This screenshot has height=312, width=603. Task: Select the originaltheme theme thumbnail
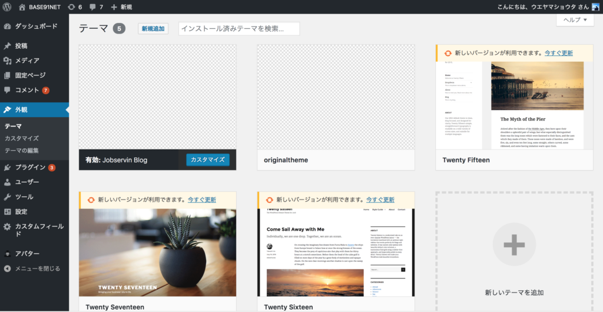(336, 97)
